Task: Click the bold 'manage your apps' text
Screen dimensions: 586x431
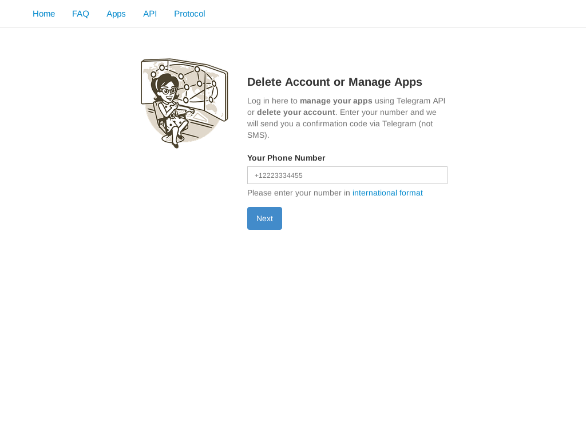Action: click(x=336, y=101)
